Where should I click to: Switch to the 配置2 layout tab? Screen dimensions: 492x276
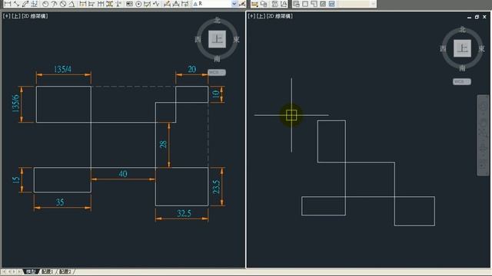click(65, 271)
